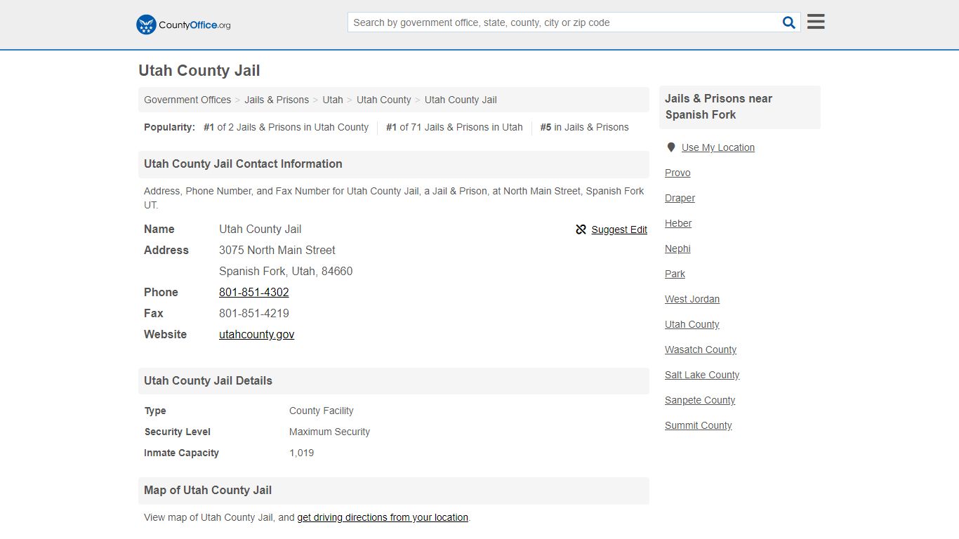Image resolution: width=959 pixels, height=539 pixels.
Task: Click Maximum Security value
Action: pos(329,432)
